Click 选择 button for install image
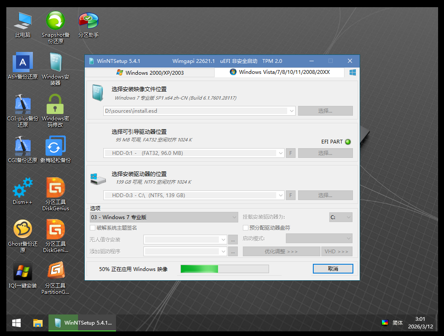The image size is (444, 336). coord(326,111)
